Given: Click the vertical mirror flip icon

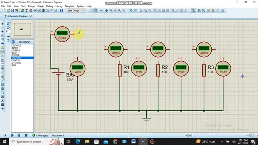Looking at the screenshot, I should 8,40.
